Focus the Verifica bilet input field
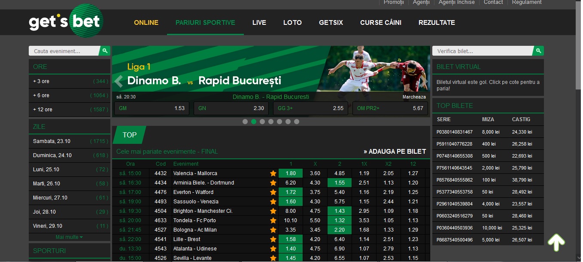The image size is (583, 262). point(483,51)
